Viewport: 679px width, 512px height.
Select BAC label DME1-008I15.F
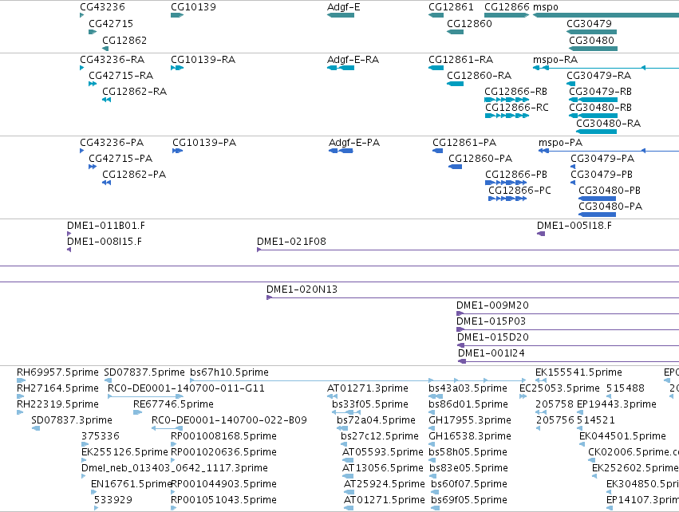(105, 242)
